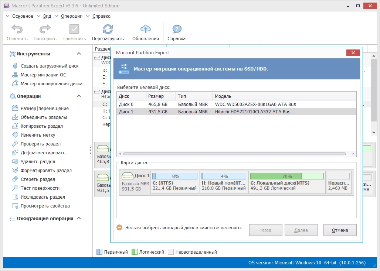Select the Диск 1 Hitachi row
380x271 pixels.
[x=236, y=112]
